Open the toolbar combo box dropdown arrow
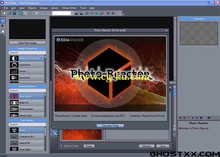220x157 pixels. pyautogui.click(x=72, y=13)
